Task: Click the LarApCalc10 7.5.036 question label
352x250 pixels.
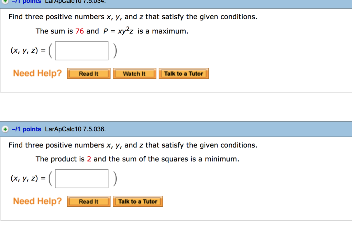Action: click(x=70, y=129)
